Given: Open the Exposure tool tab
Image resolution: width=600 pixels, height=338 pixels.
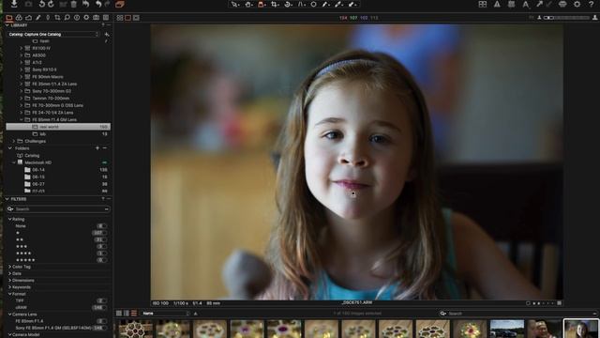Looking at the screenshot, I should tap(29, 18).
